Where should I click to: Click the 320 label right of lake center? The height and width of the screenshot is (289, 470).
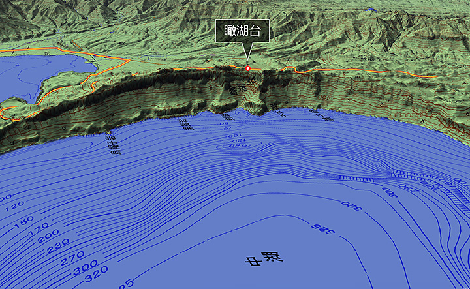pyautogui.click(x=351, y=206)
